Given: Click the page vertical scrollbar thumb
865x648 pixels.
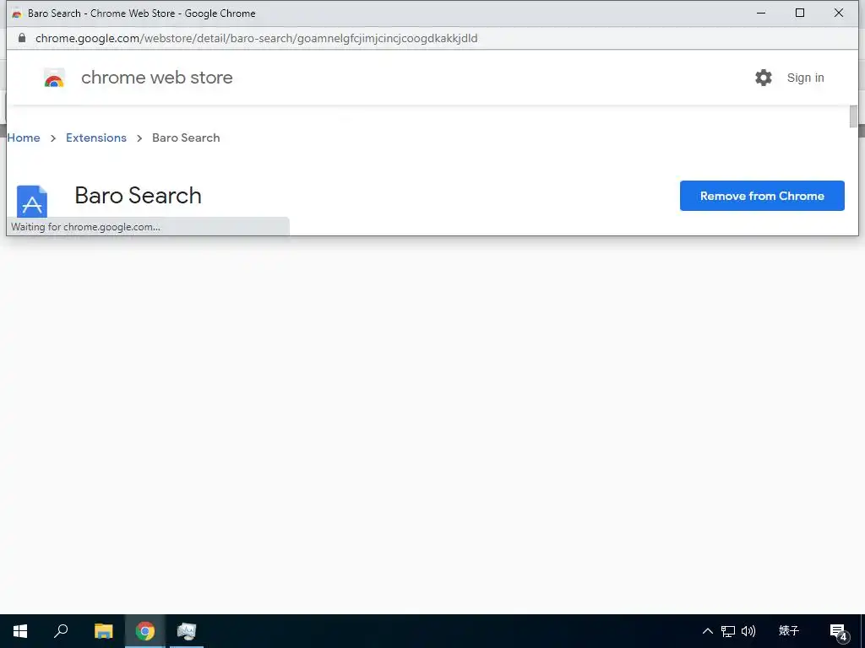Looking at the screenshot, I should [853, 116].
